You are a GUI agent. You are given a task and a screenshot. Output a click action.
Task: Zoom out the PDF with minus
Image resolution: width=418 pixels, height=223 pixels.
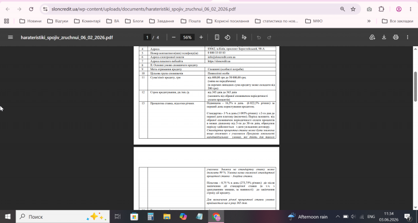click(174, 38)
